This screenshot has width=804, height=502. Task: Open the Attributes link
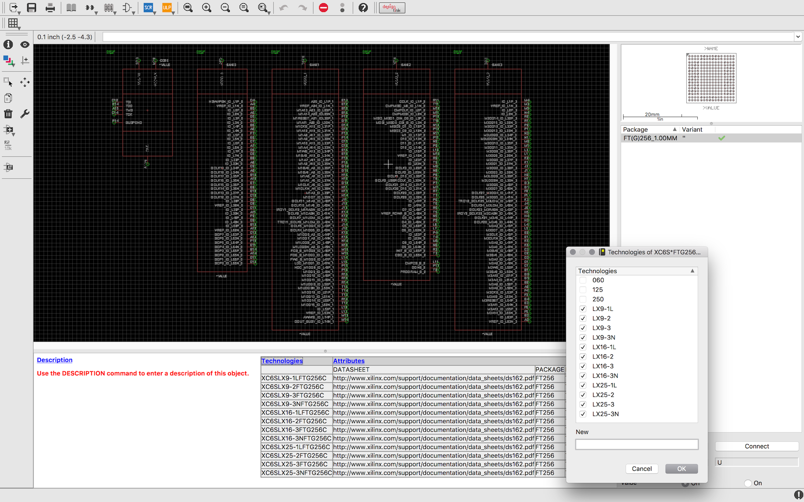point(348,361)
